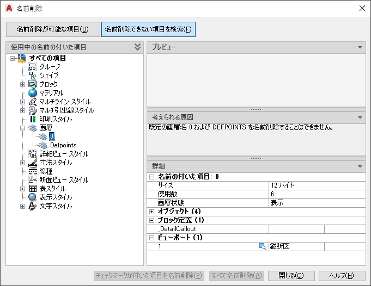The image size is (371, 286).
Task: Expand the マルチ引出線スタイル node
Action: [22, 110]
